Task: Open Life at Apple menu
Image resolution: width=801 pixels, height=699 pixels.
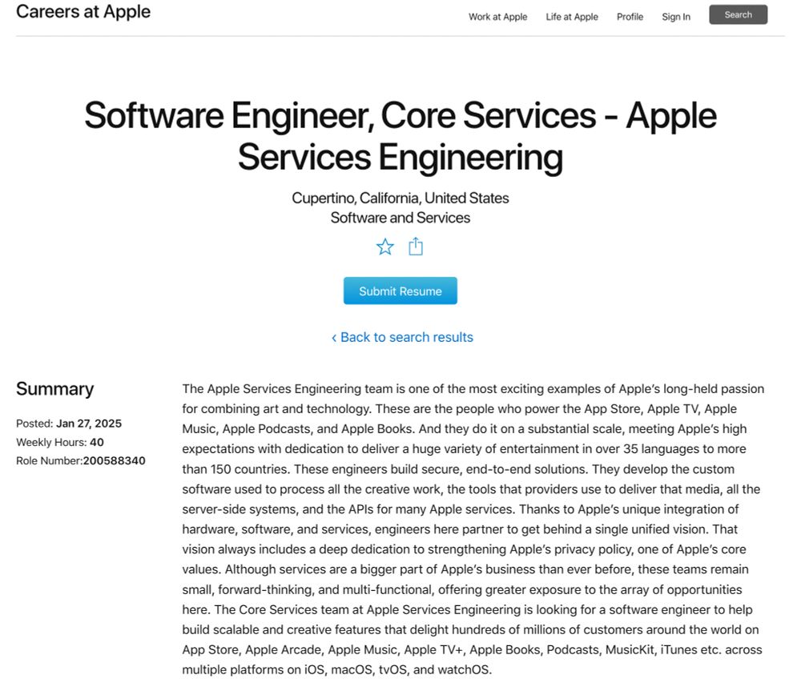Action: tap(572, 17)
